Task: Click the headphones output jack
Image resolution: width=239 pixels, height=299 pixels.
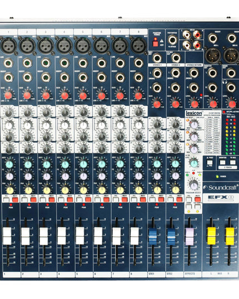Action: 231,87
